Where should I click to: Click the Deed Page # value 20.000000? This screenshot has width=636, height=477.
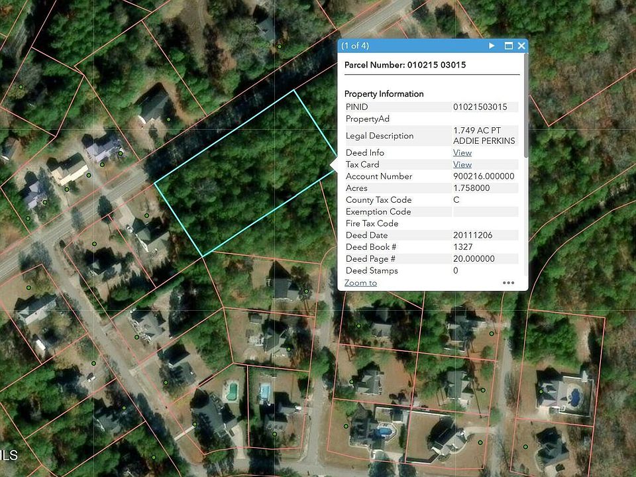click(474, 259)
